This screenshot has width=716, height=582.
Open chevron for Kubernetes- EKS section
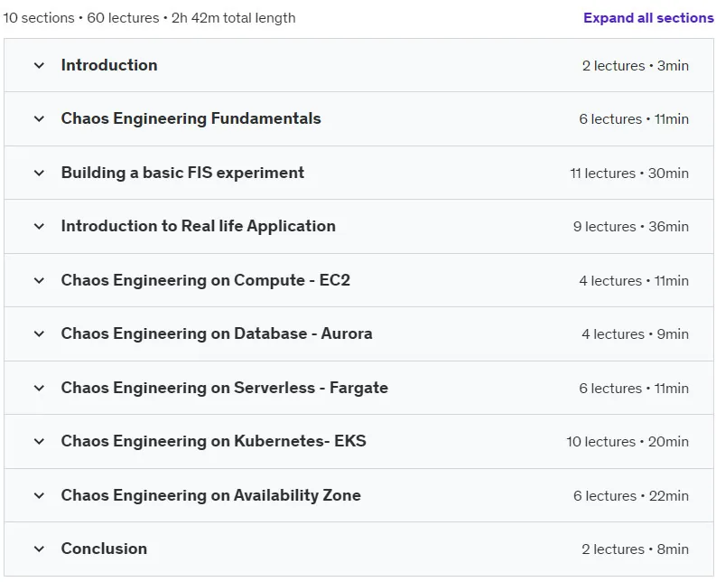[x=39, y=441]
